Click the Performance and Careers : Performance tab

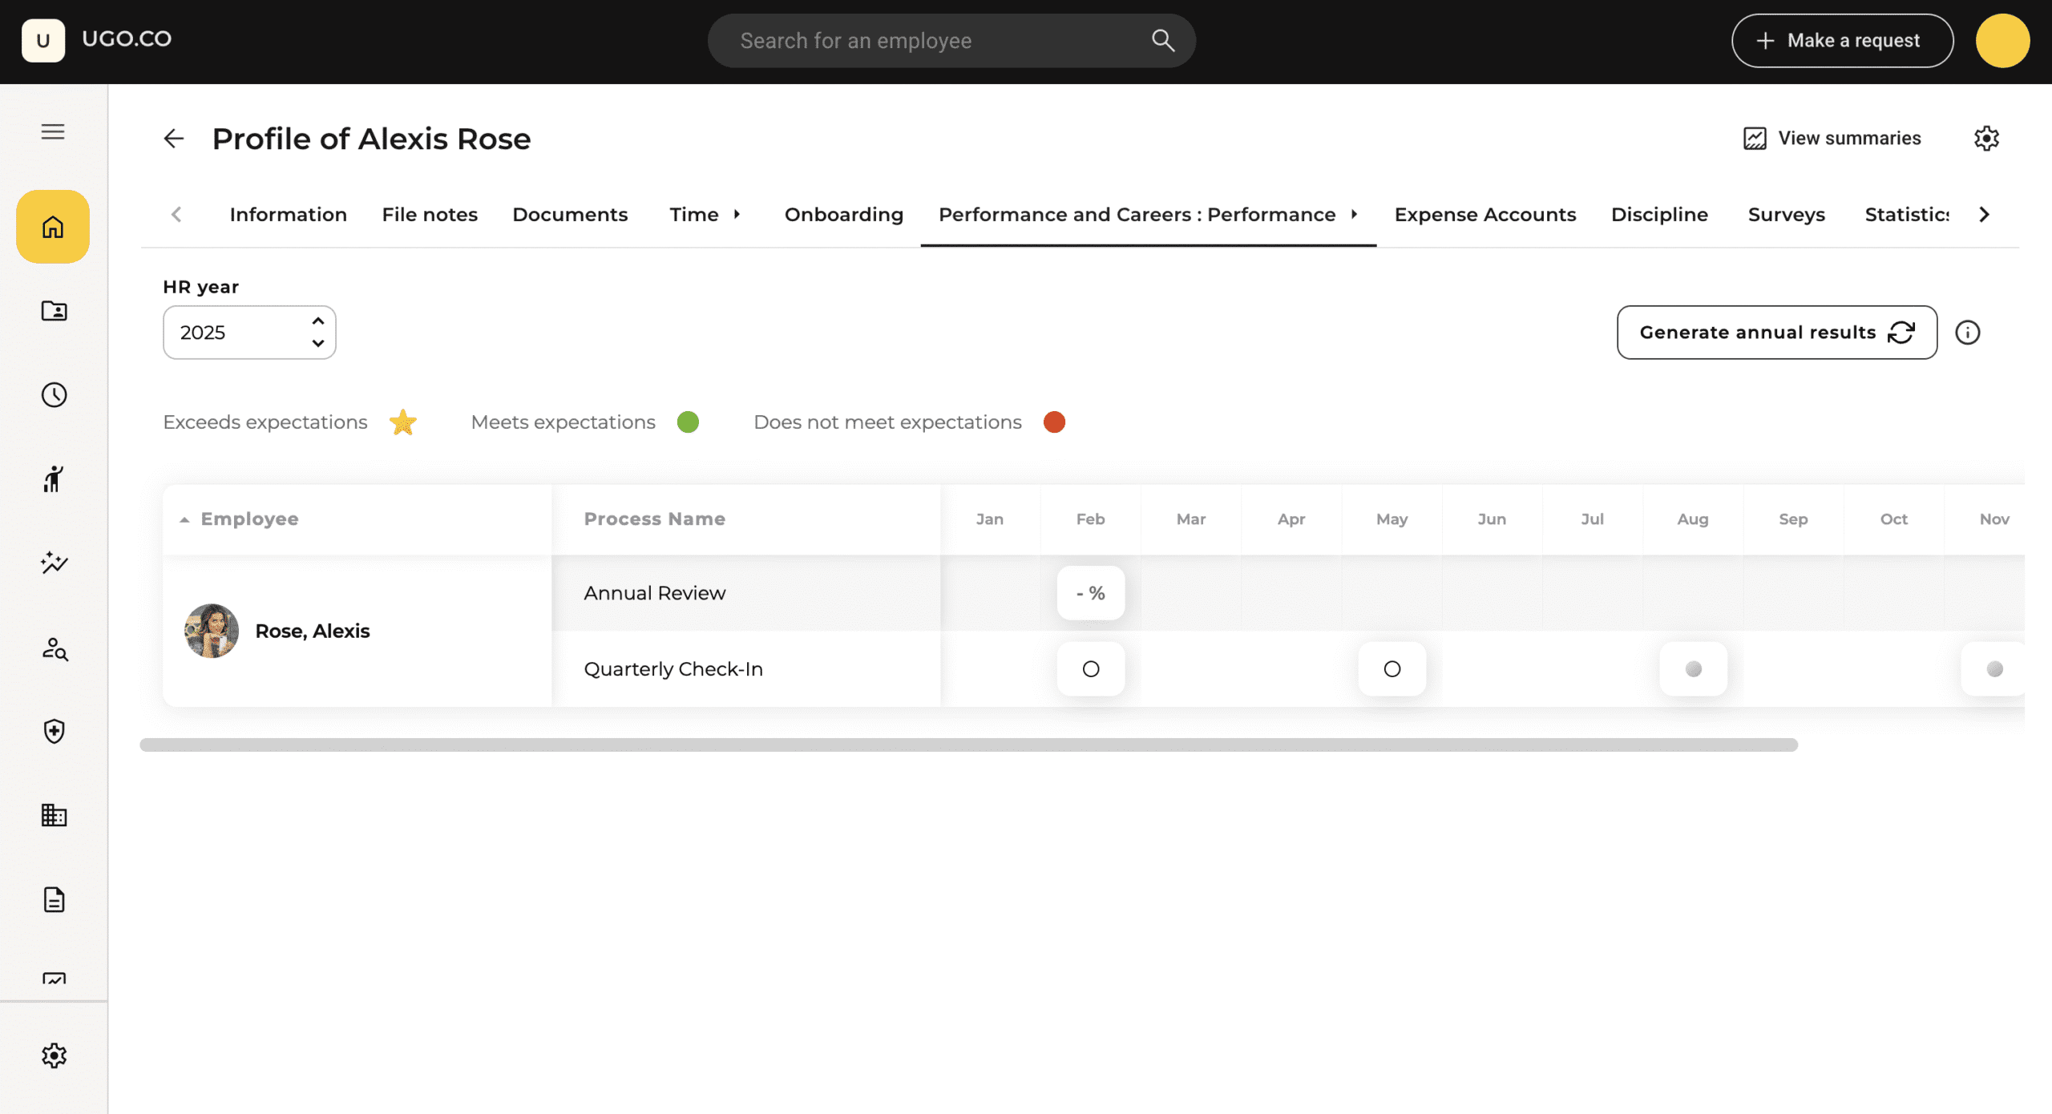click(1137, 215)
